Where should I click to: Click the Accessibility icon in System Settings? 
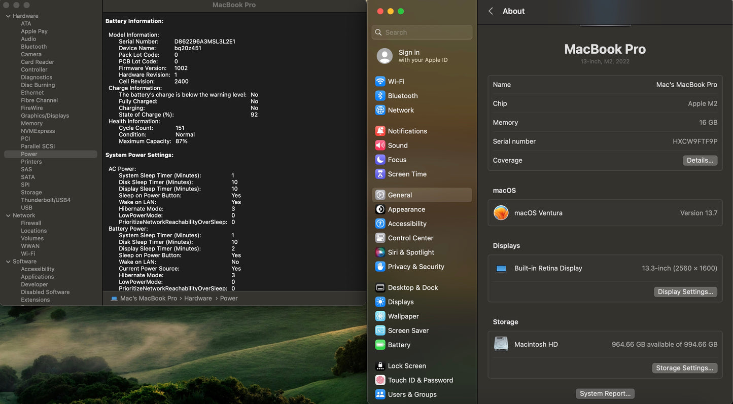click(x=380, y=224)
